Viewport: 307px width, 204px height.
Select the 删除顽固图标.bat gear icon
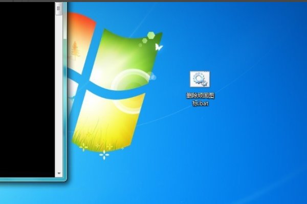tap(200, 80)
